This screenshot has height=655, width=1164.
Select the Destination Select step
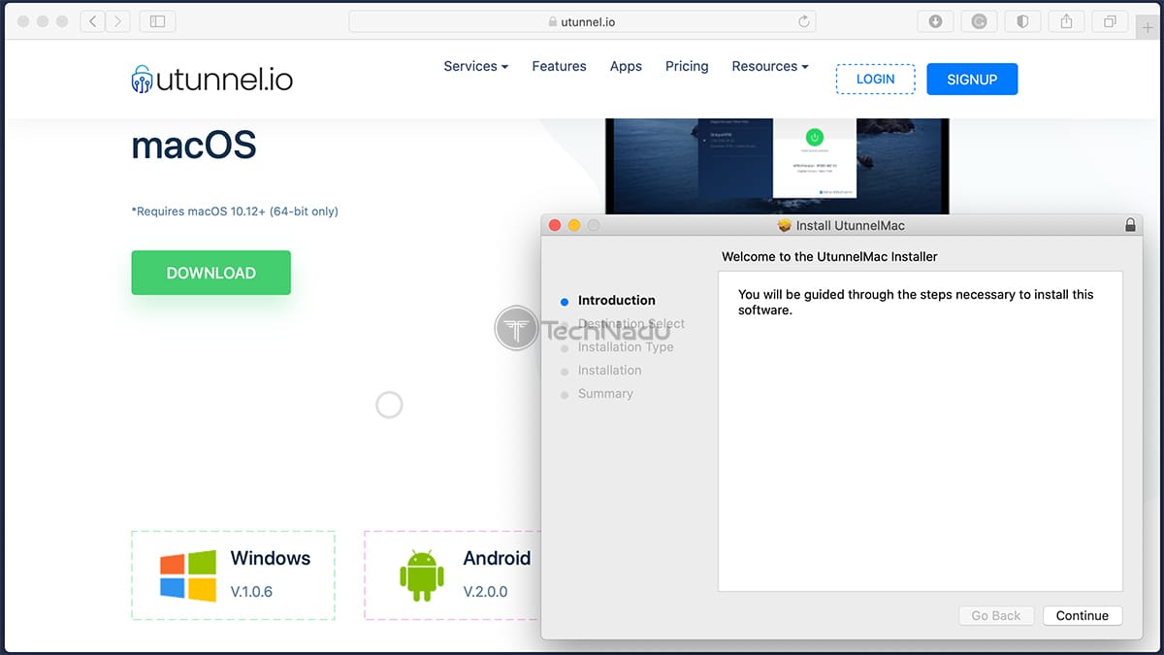pos(631,324)
